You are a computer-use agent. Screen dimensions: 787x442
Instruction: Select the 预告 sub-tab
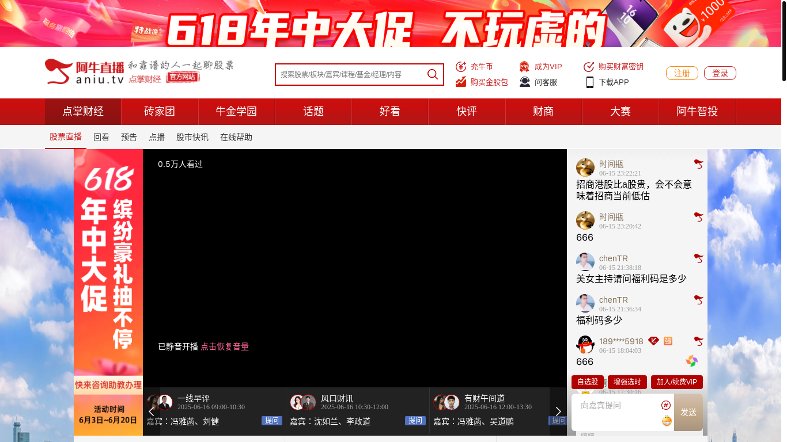coord(129,137)
